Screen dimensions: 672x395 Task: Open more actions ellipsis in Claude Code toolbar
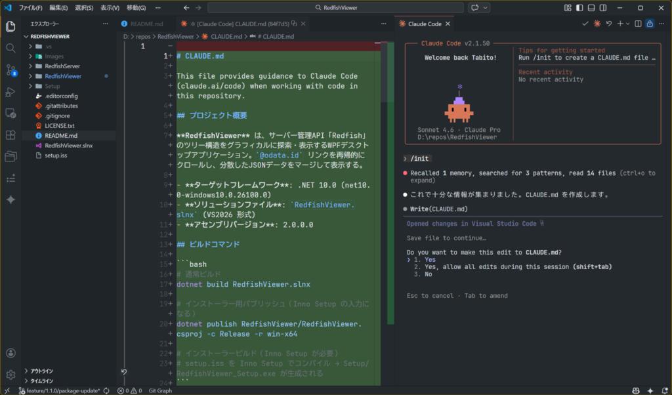661,24
